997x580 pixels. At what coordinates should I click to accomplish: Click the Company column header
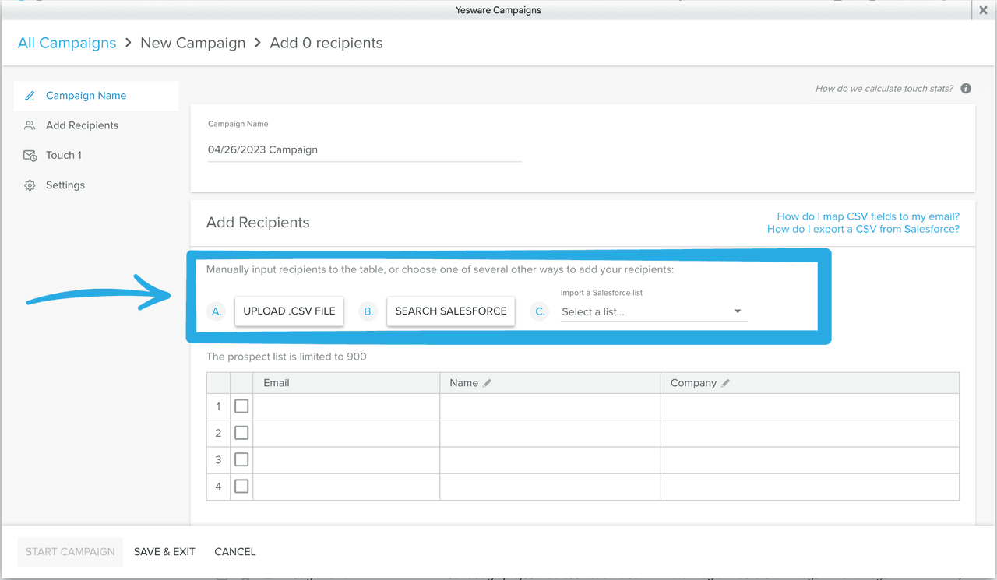coord(810,383)
